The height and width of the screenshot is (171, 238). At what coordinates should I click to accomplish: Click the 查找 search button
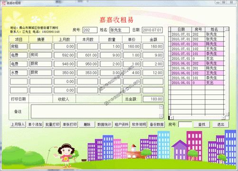(x=202, y=124)
